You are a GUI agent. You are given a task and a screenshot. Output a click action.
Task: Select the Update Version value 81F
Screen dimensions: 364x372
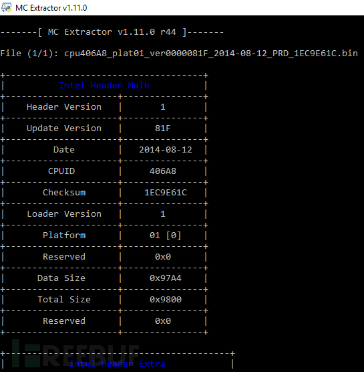163,128
